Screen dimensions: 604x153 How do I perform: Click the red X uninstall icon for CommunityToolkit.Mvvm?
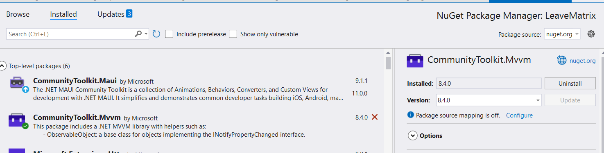(x=374, y=117)
